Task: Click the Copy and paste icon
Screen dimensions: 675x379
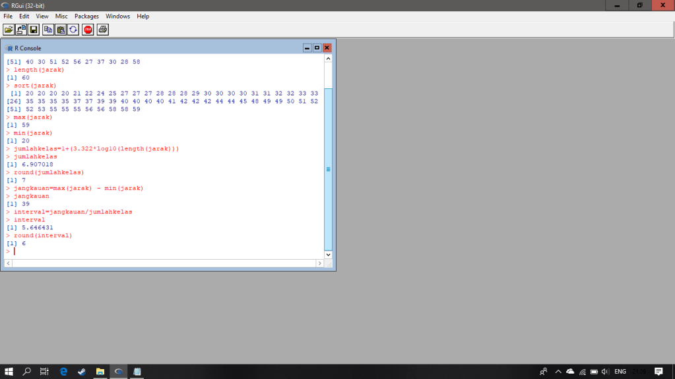Action: tap(73, 30)
